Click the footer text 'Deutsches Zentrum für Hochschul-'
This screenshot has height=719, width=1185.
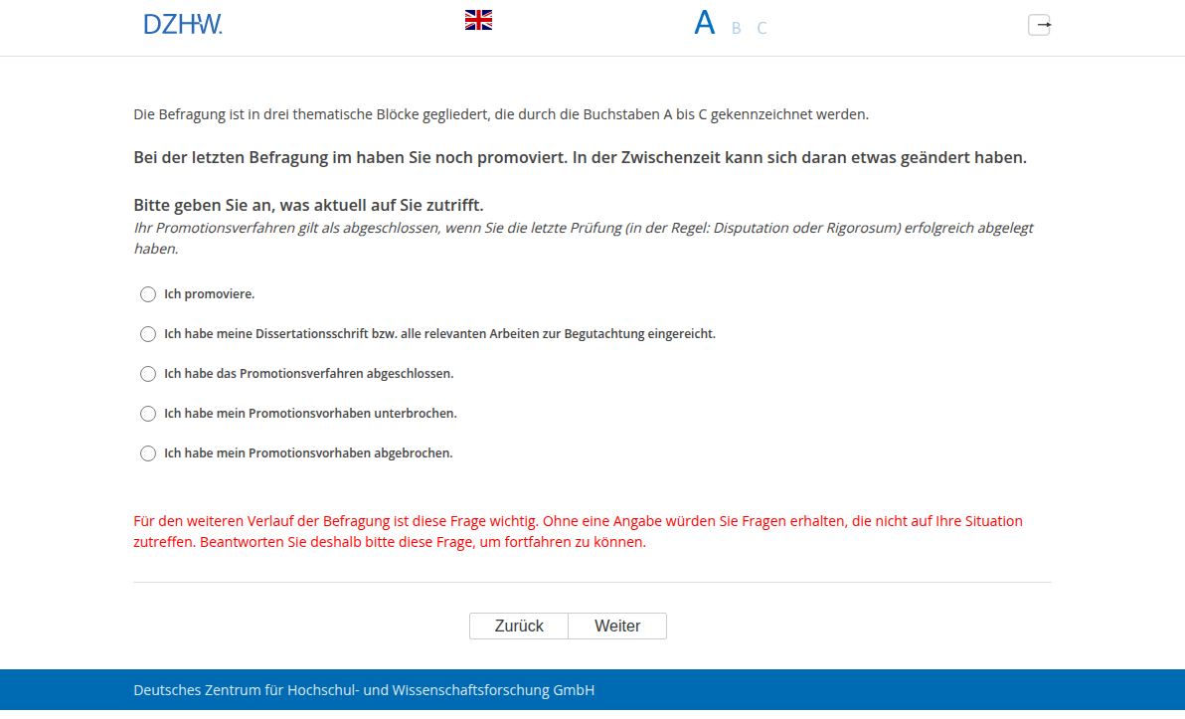364,690
